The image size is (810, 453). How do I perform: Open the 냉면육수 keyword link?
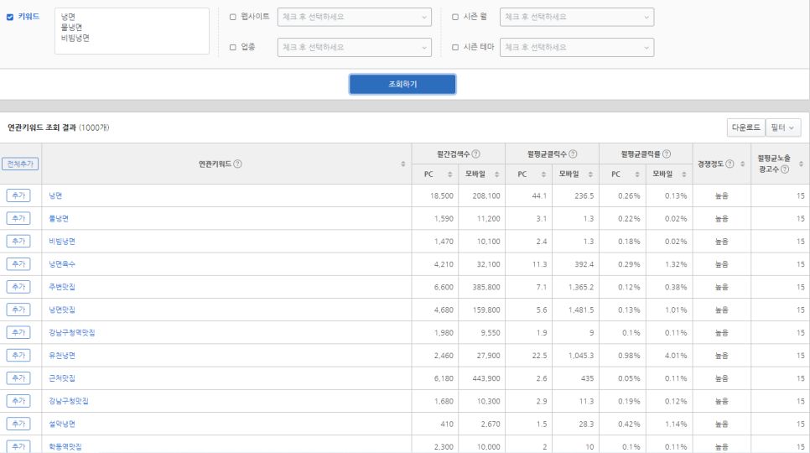pos(62,264)
